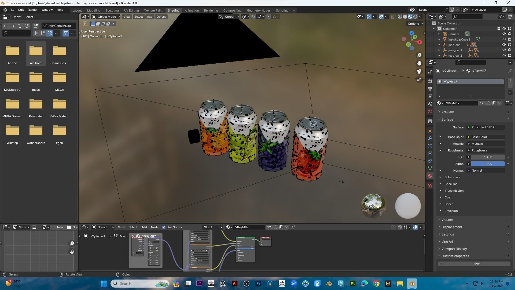Go back in file browser
Screen dimensions: 515x290
[6, 26]
